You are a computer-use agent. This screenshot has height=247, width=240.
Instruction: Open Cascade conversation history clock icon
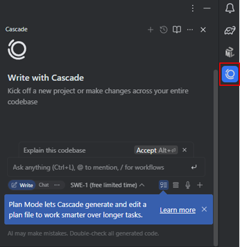(x=164, y=30)
